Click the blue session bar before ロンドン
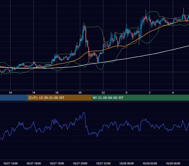 pos(14,98)
